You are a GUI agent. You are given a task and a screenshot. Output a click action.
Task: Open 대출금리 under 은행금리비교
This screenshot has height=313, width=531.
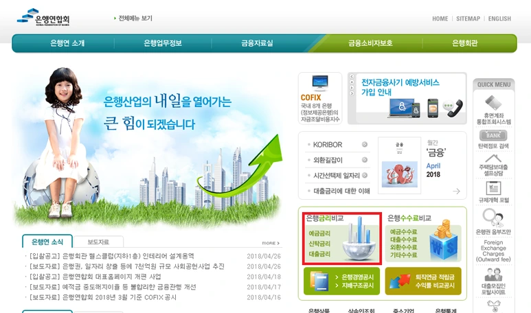point(319,254)
